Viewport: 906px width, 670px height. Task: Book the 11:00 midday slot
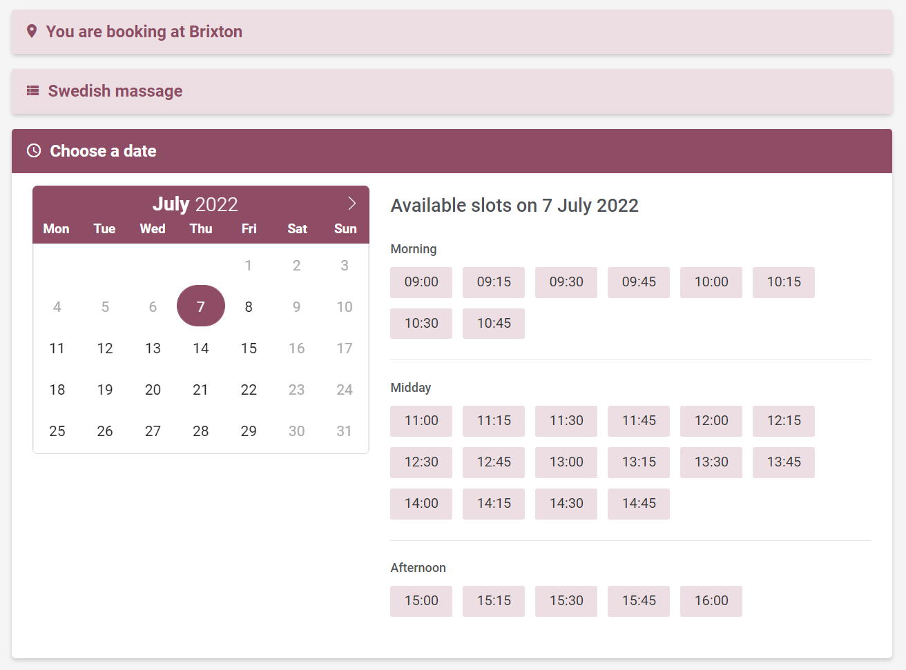421,421
